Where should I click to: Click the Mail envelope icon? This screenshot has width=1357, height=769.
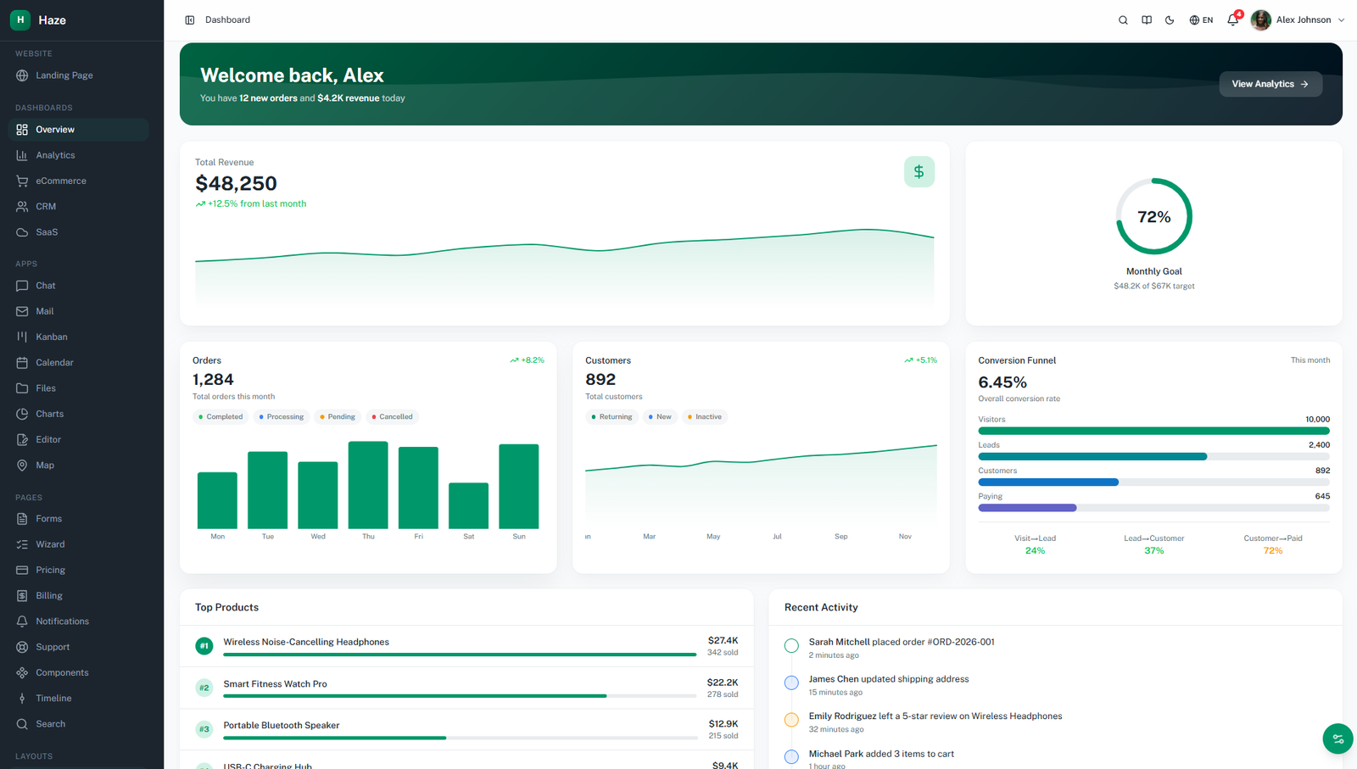tap(22, 311)
